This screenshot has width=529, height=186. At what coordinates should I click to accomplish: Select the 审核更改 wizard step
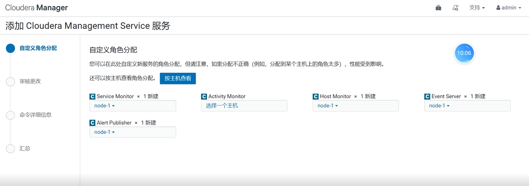point(31,82)
